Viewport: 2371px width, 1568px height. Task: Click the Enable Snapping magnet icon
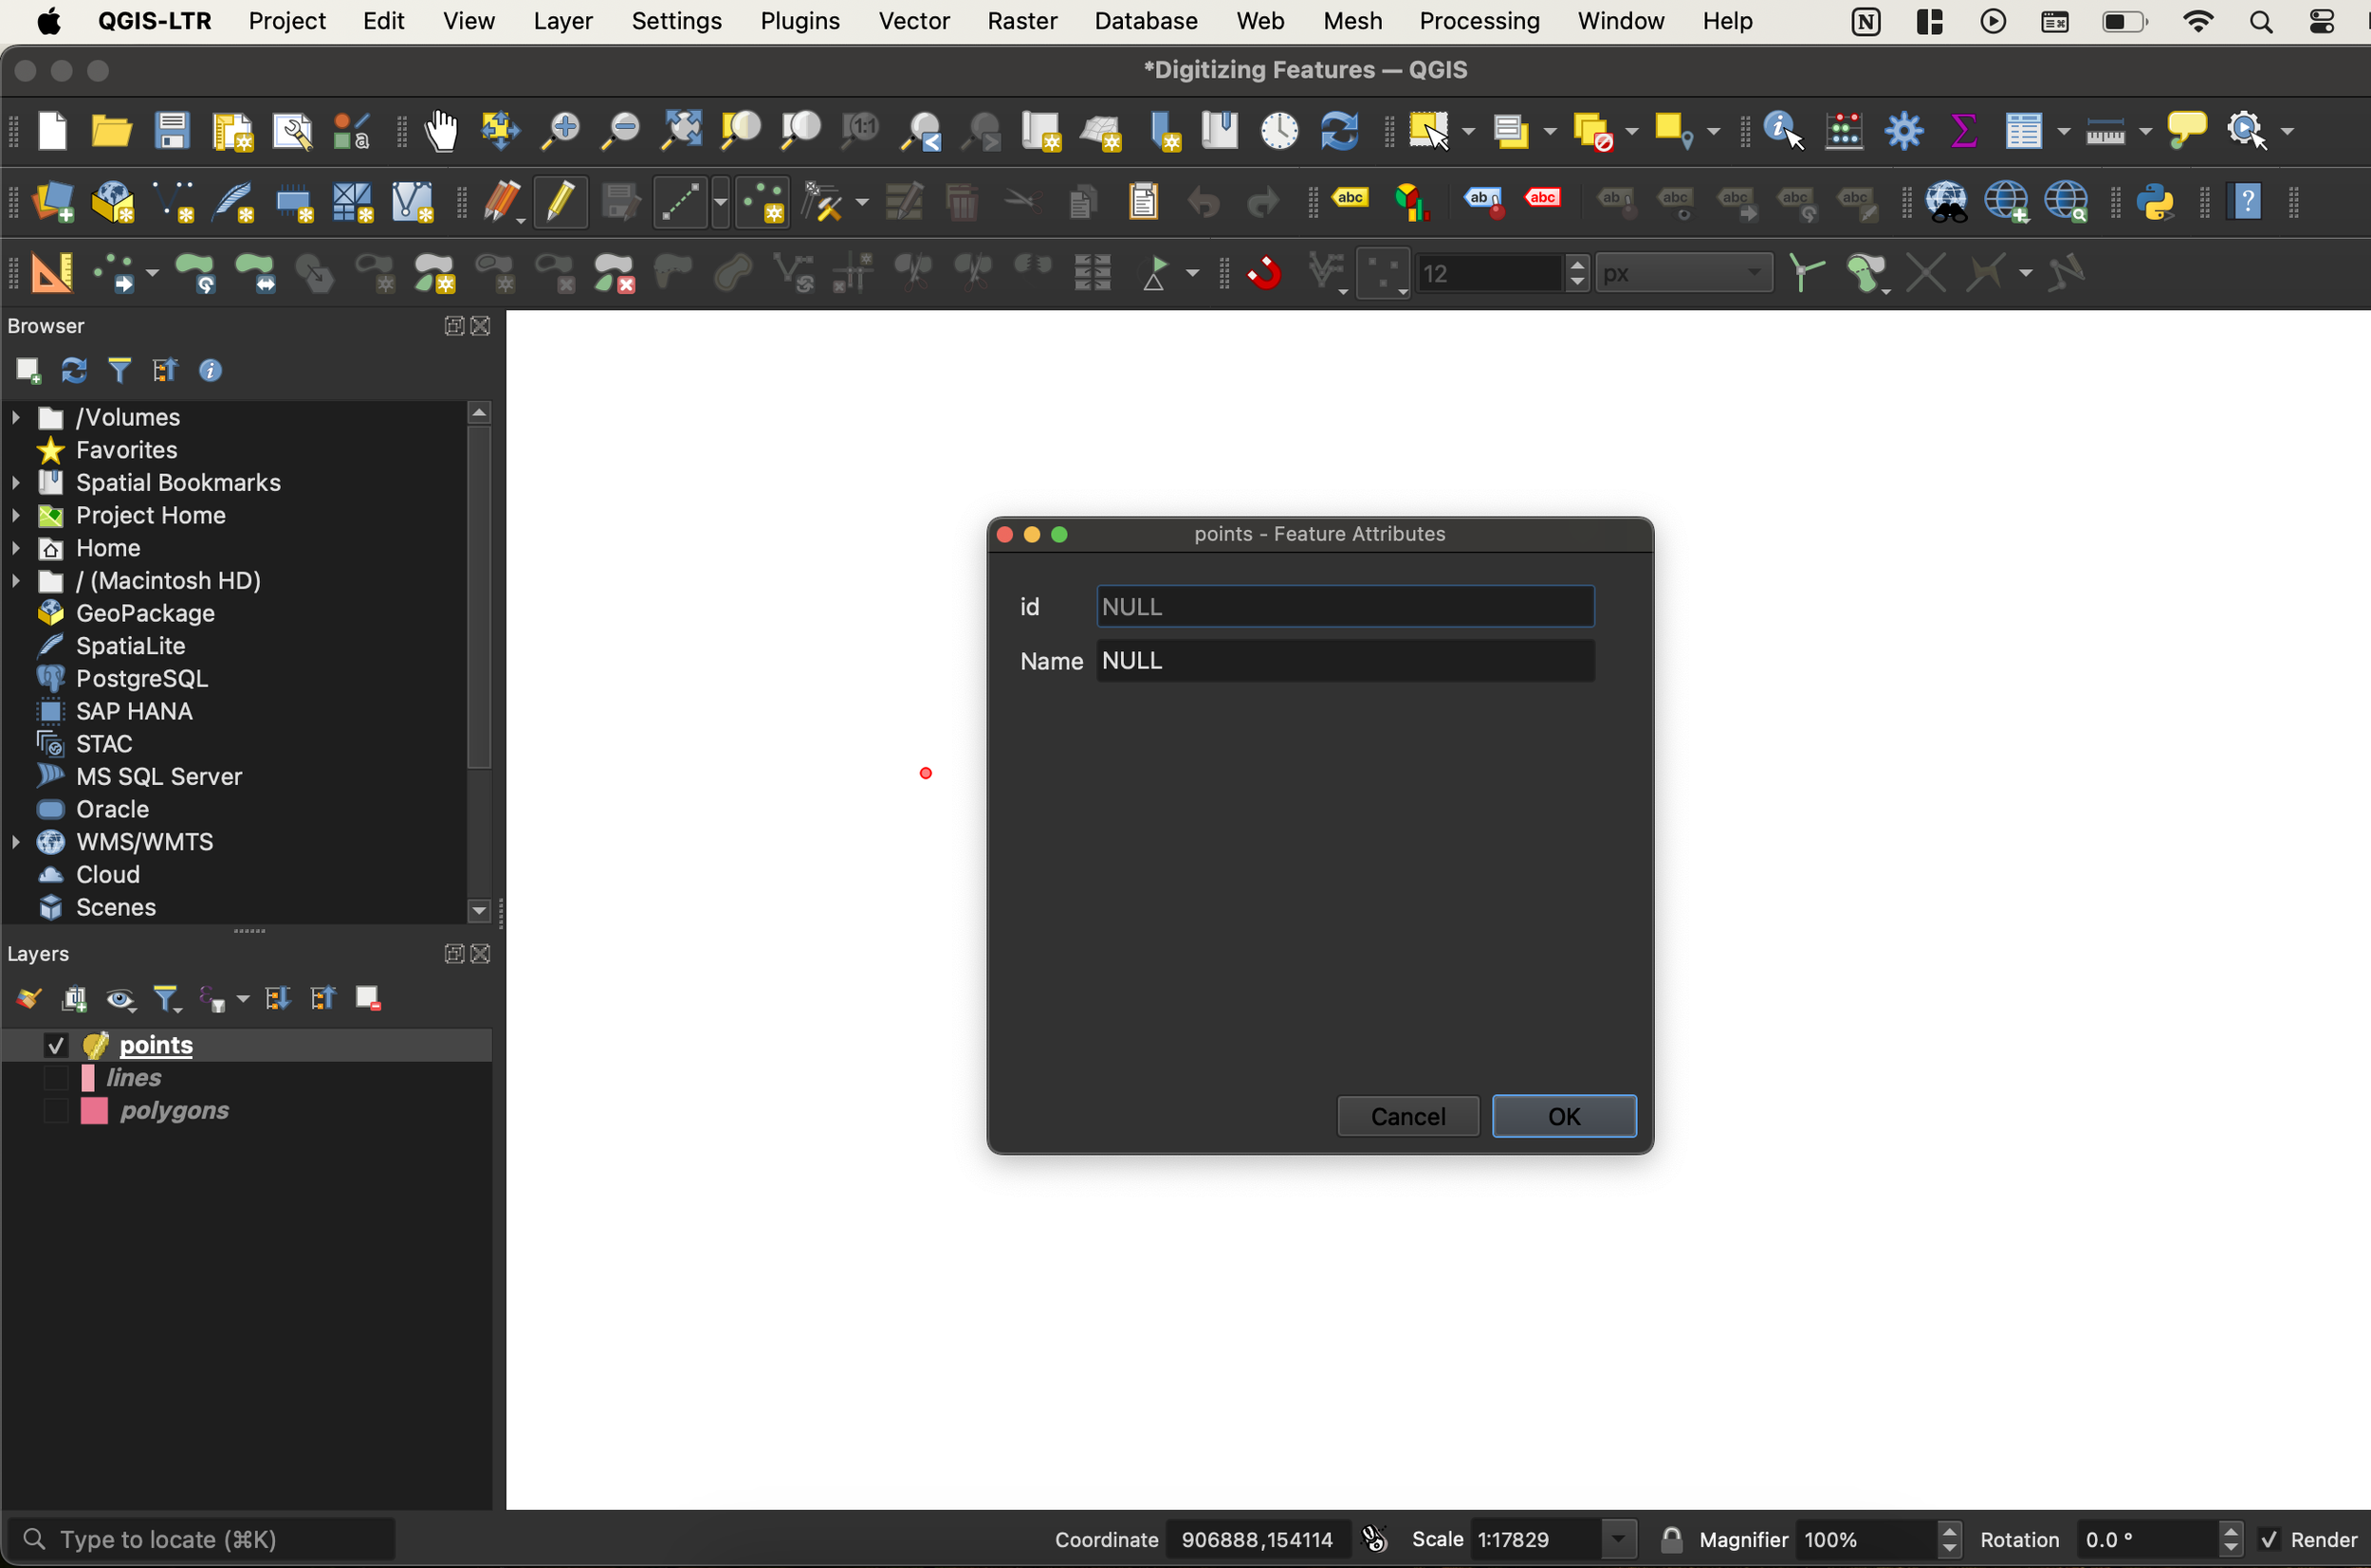(1264, 272)
